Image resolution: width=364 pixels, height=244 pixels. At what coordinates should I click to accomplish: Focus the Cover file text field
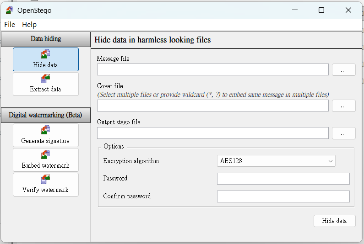[x=212, y=106]
